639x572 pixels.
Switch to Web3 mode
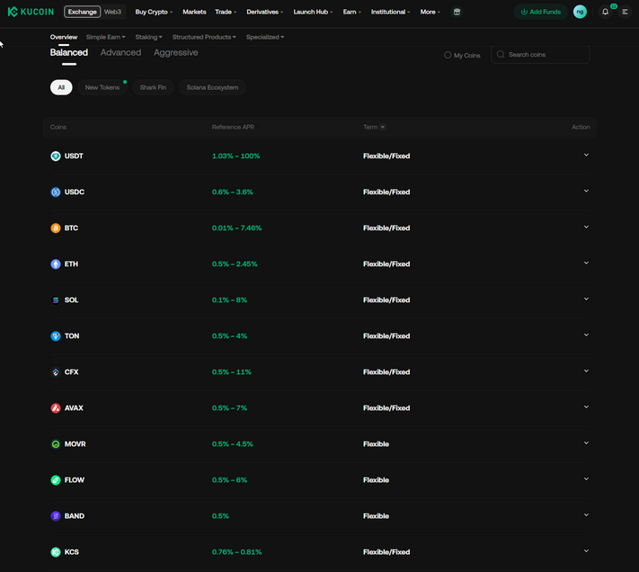pos(112,12)
